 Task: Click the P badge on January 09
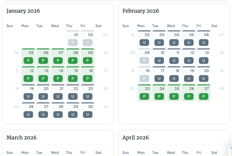point(87,60)
